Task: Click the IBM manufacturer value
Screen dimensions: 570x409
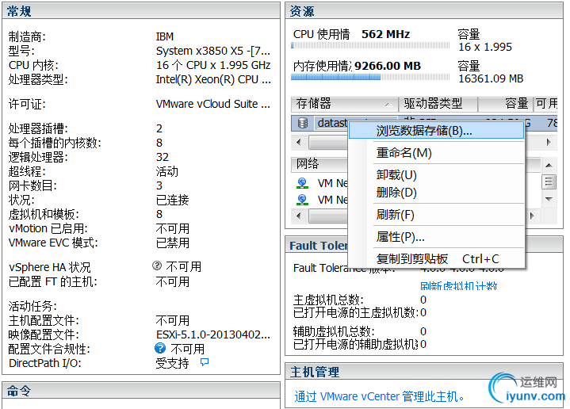Action: [165, 36]
